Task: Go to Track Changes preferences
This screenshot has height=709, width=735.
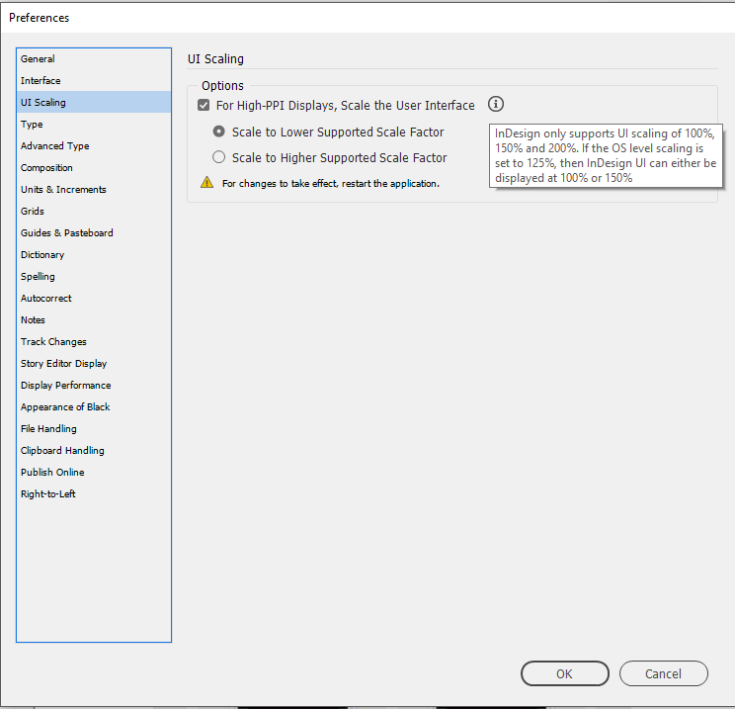Action: tap(94, 341)
